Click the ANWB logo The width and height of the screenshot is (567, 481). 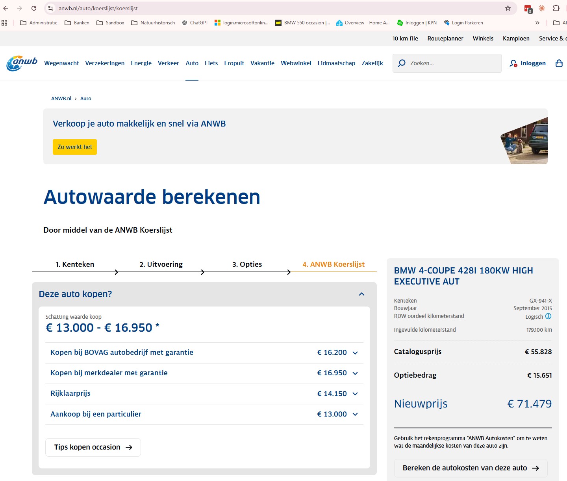pyautogui.click(x=22, y=63)
